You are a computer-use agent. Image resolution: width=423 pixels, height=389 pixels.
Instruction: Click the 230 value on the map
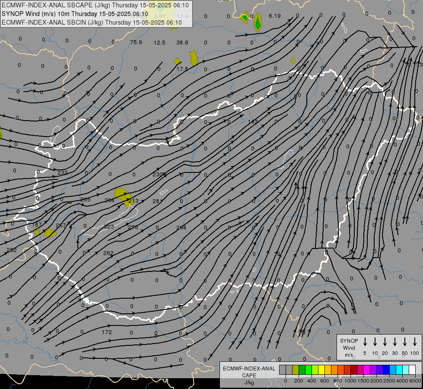pos(158,174)
